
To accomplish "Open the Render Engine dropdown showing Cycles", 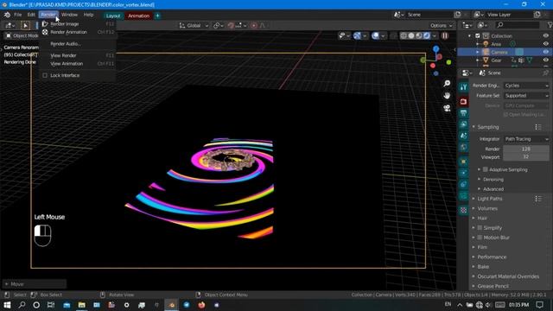I will (526, 86).
